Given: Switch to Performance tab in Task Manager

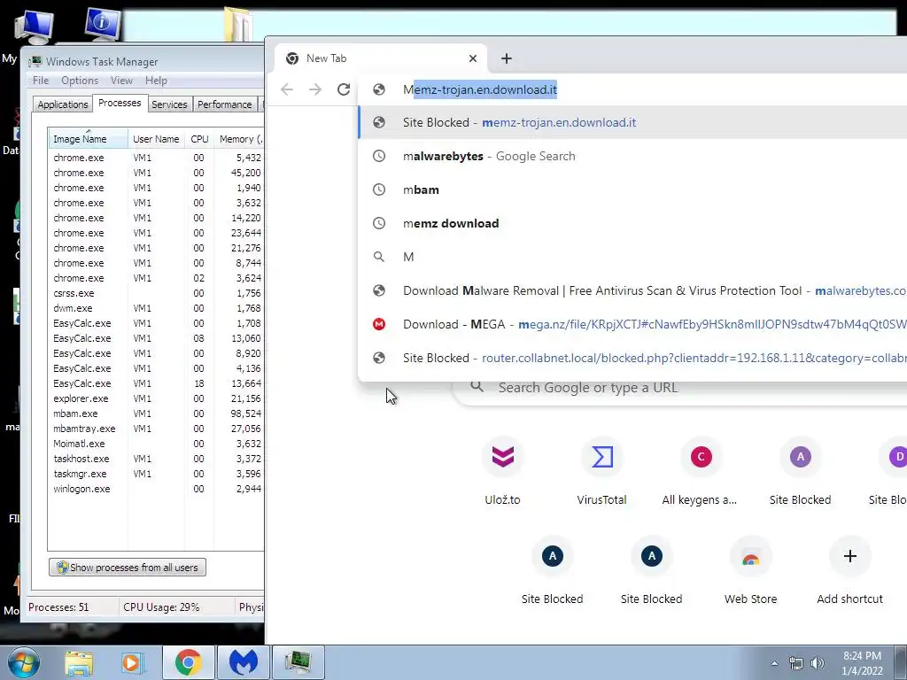Looking at the screenshot, I should point(224,104).
